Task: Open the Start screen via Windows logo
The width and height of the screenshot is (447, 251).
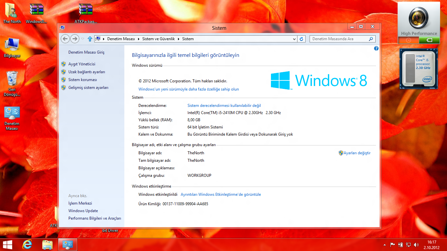Action: (7, 245)
